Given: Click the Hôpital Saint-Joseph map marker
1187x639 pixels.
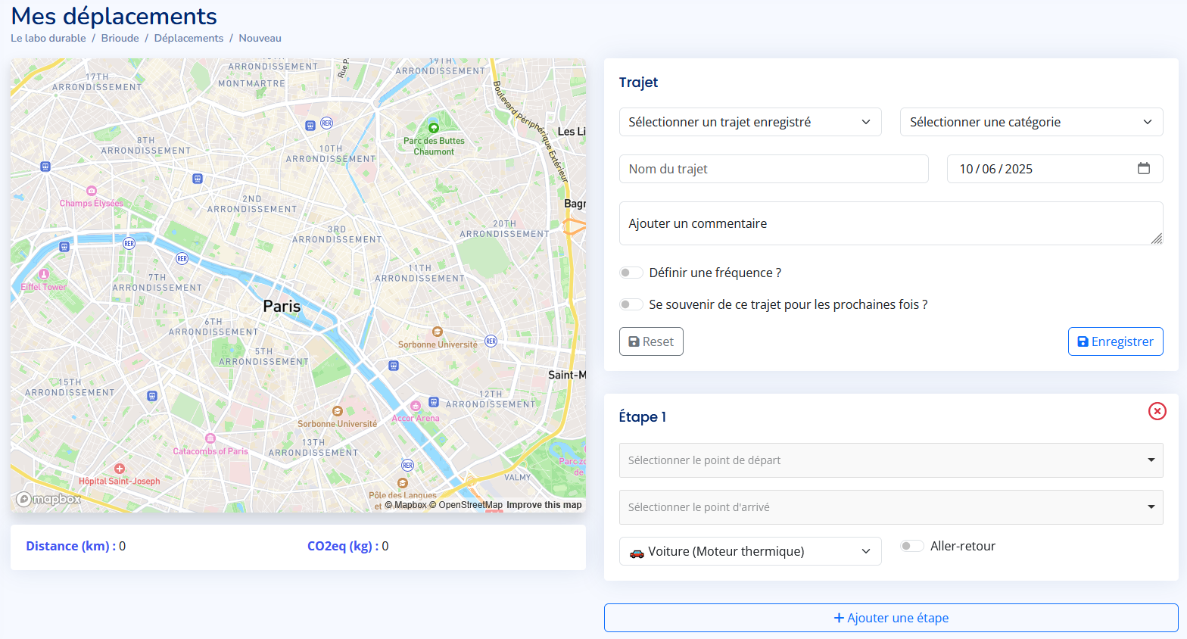Looking at the screenshot, I should 120,469.
